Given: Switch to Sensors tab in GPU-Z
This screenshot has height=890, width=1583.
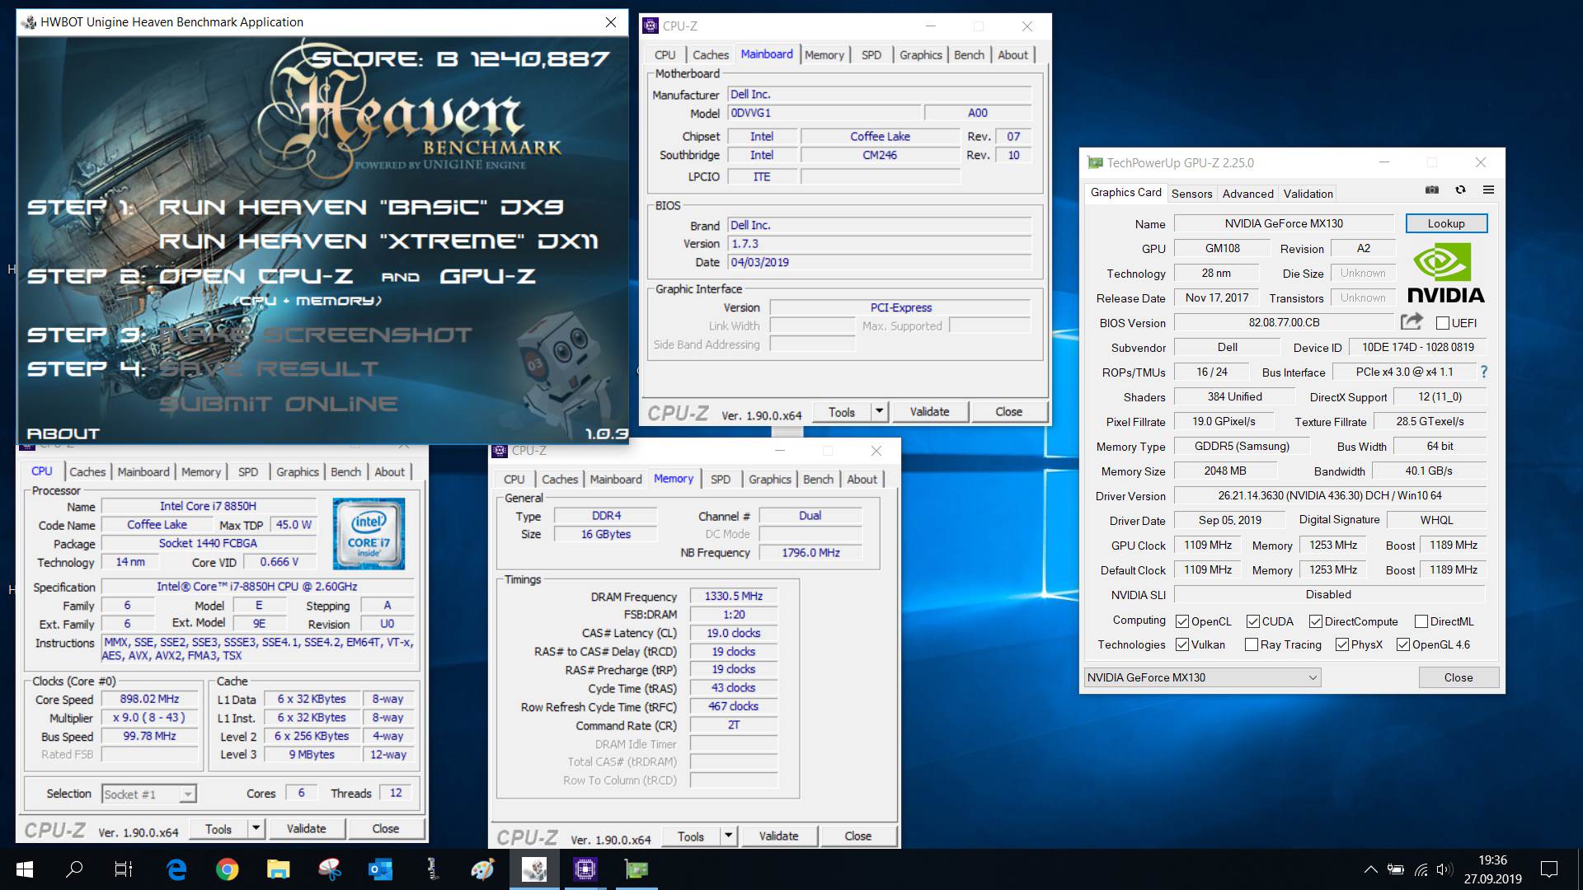Looking at the screenshot, I should click(x=1191, y=194).
